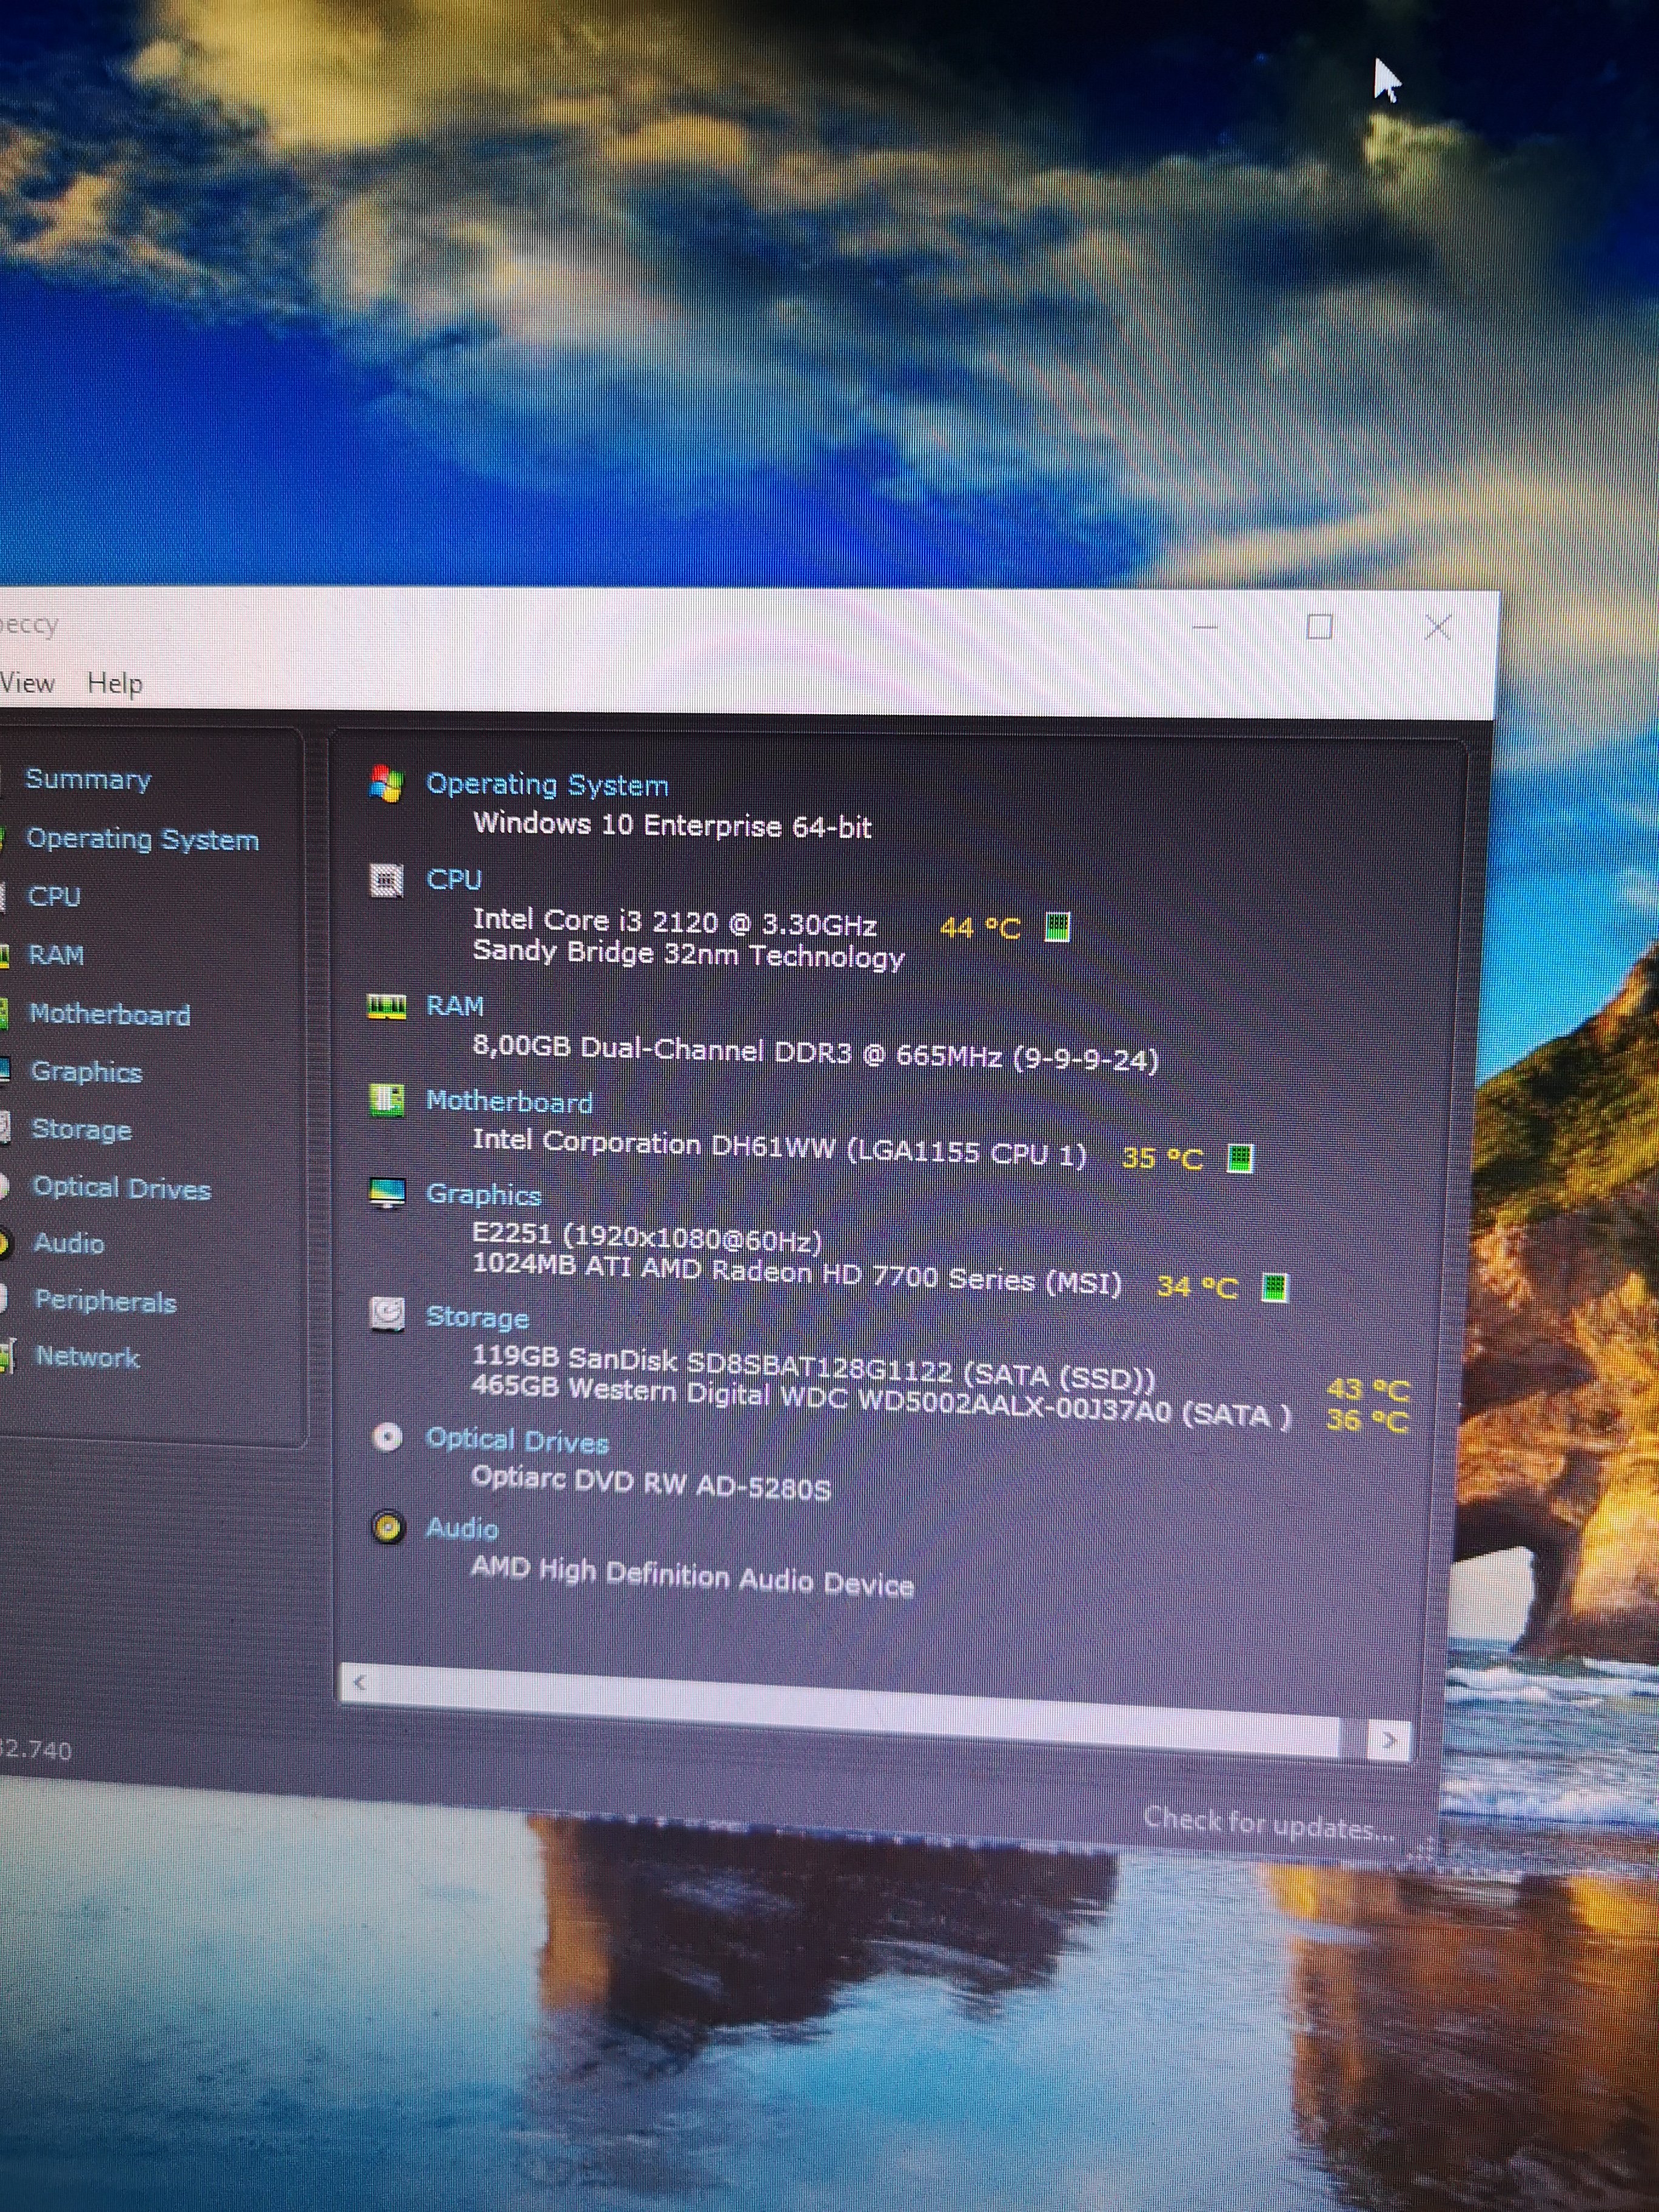
Task: Click the Motherboard icon in summary
Action: [x=386, y=1100]
